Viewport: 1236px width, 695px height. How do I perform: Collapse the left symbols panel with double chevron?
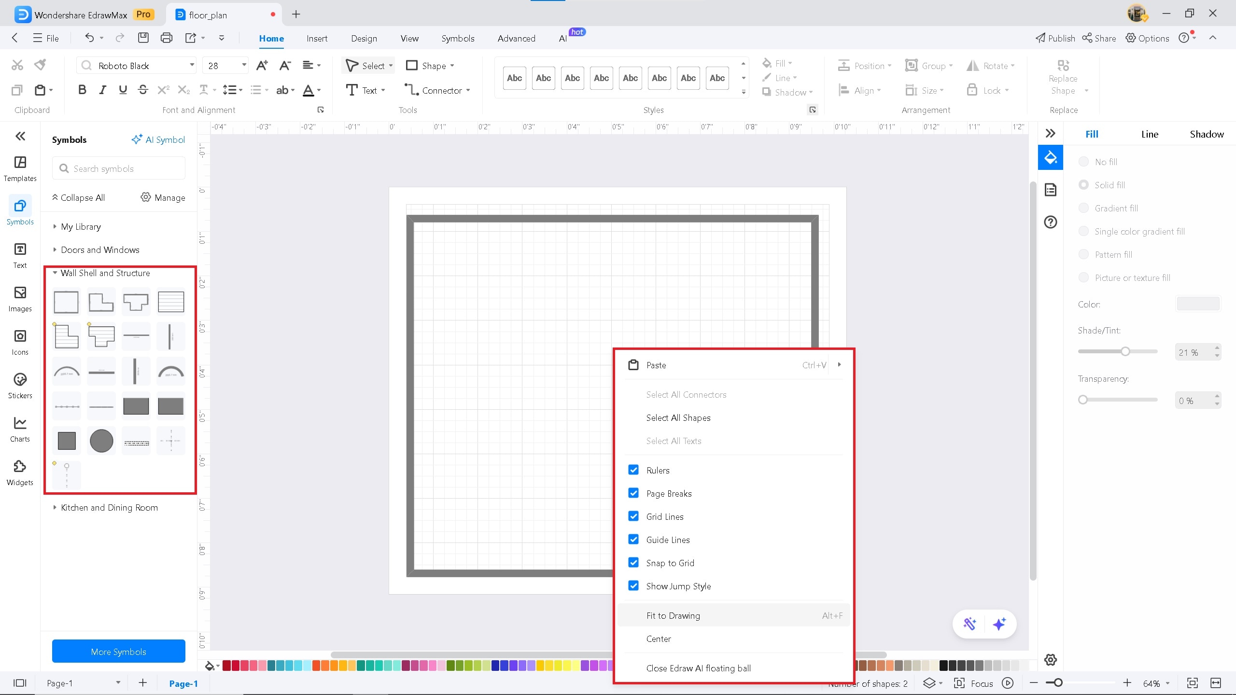(20, 136)
